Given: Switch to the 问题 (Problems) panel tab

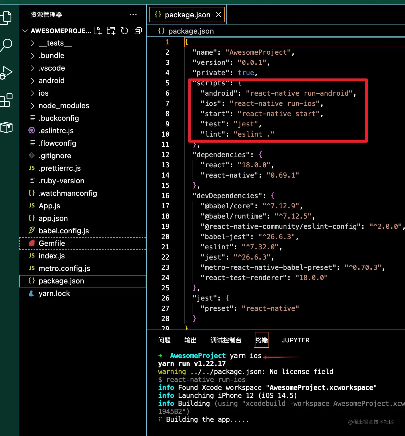Looking at the screenshot, I should click(x=164, y=340).
